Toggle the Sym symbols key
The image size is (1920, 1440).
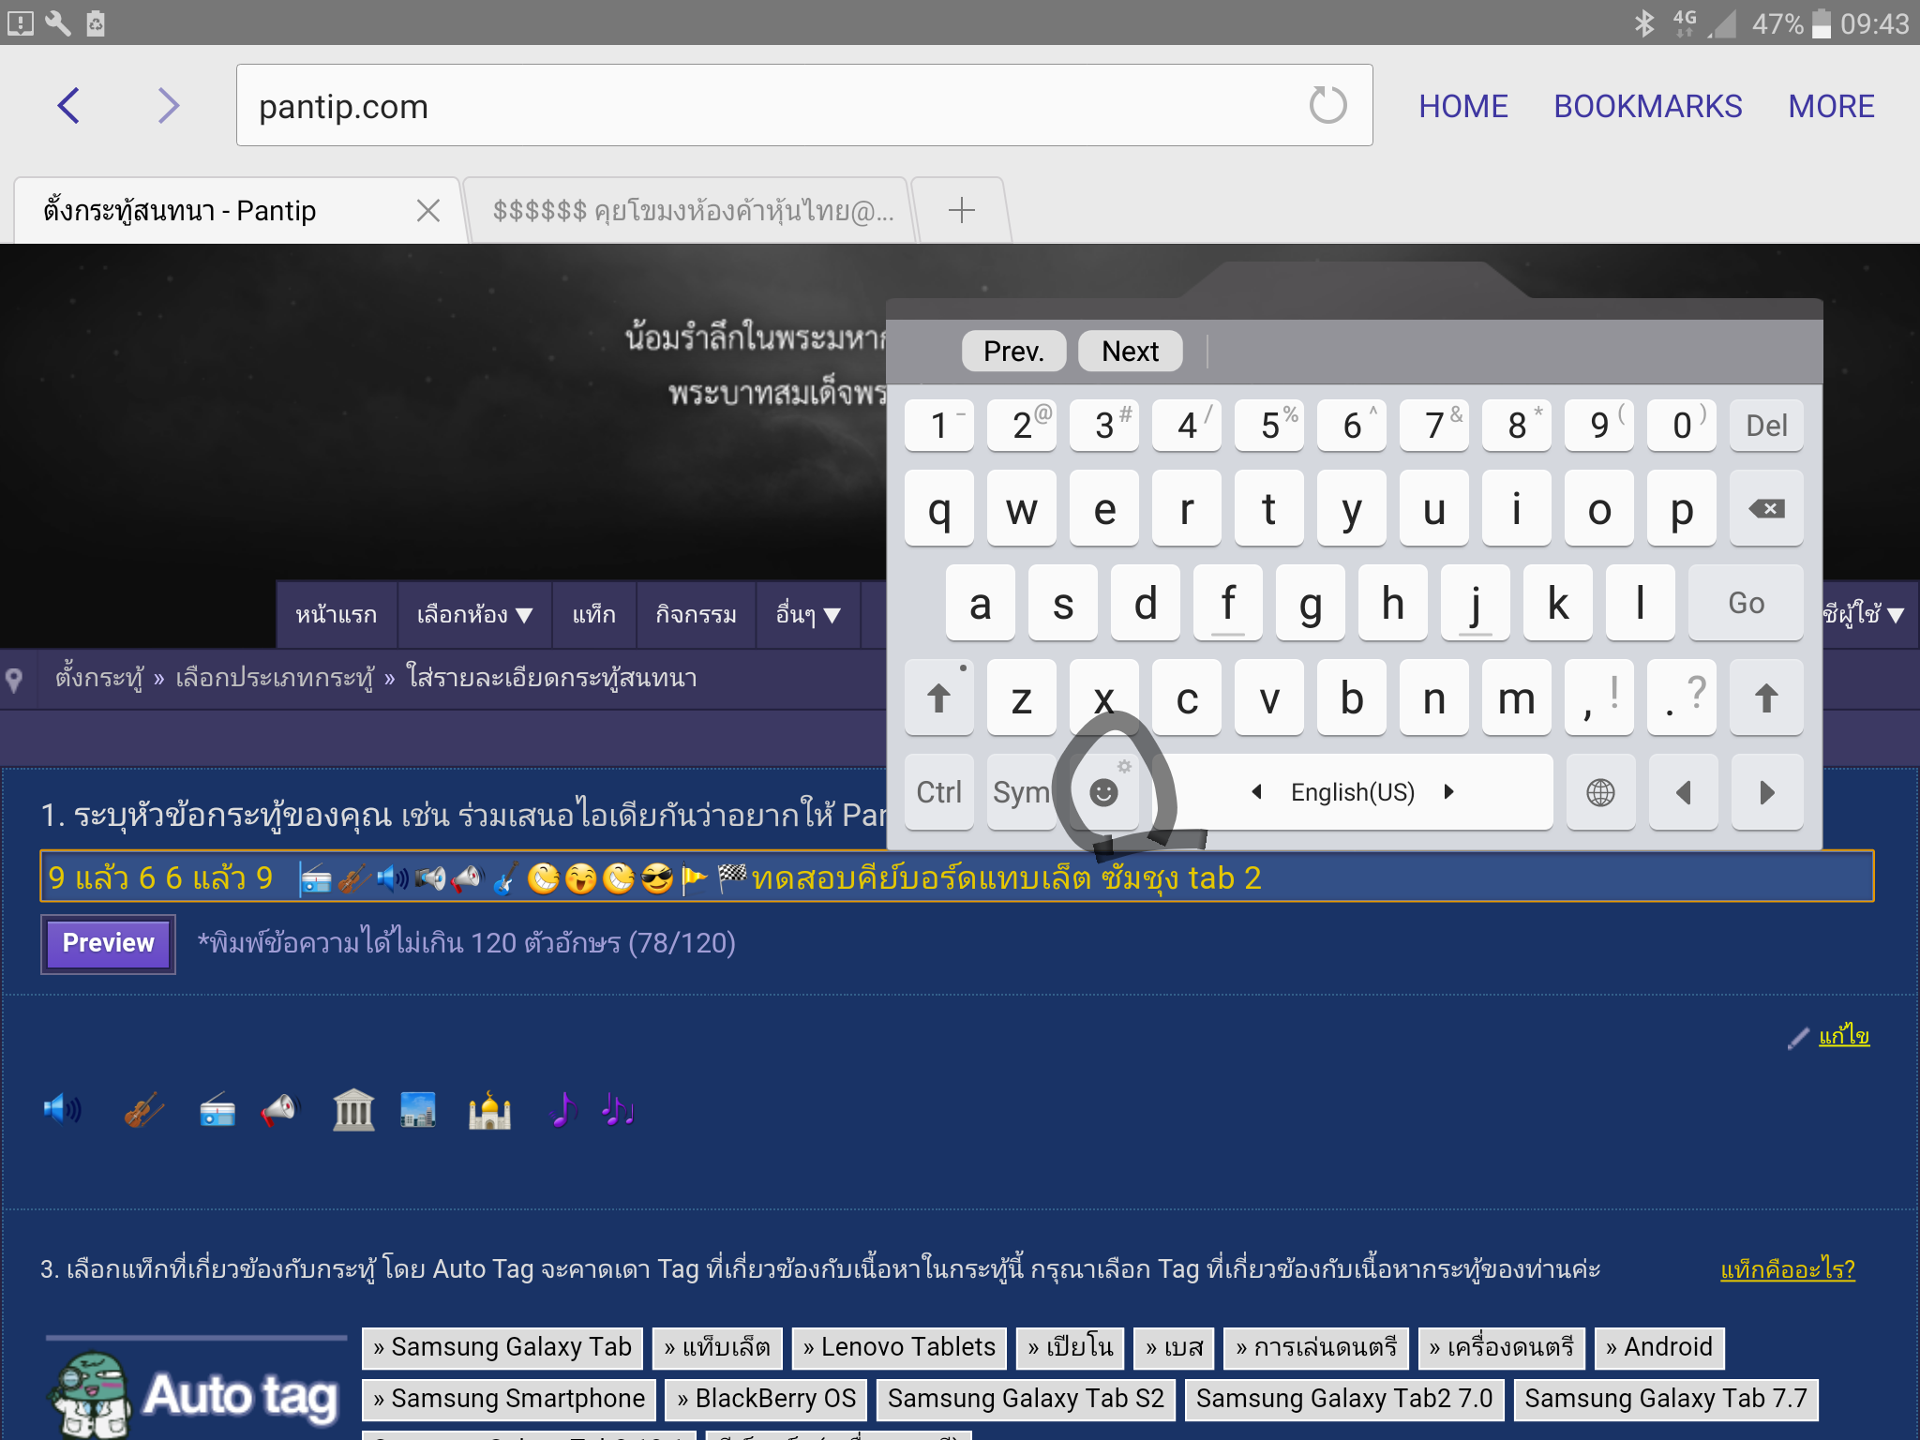pos(1021,793)
